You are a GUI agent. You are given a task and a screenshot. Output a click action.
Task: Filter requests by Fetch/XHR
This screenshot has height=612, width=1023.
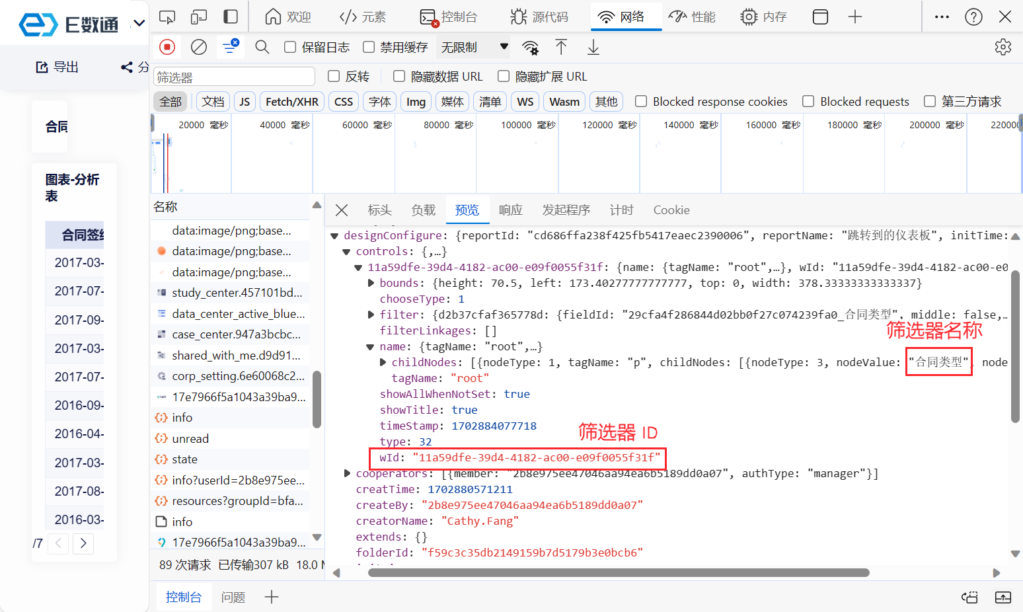292,101
